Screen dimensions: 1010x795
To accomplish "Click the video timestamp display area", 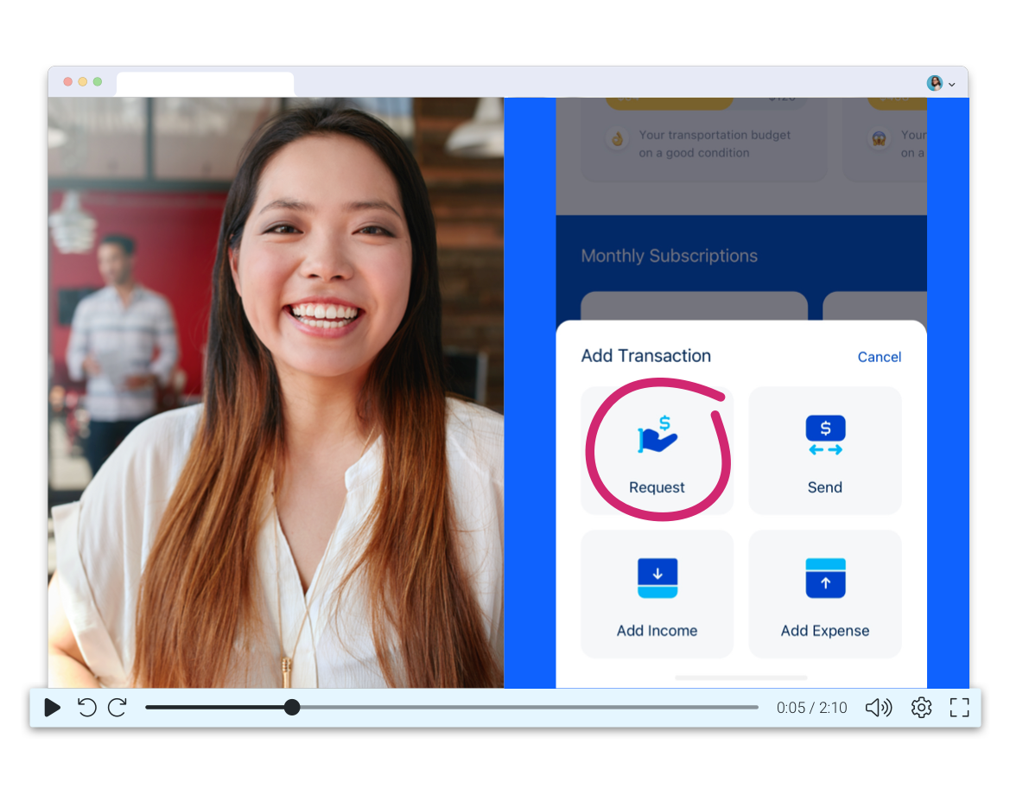I will point(811,708).
